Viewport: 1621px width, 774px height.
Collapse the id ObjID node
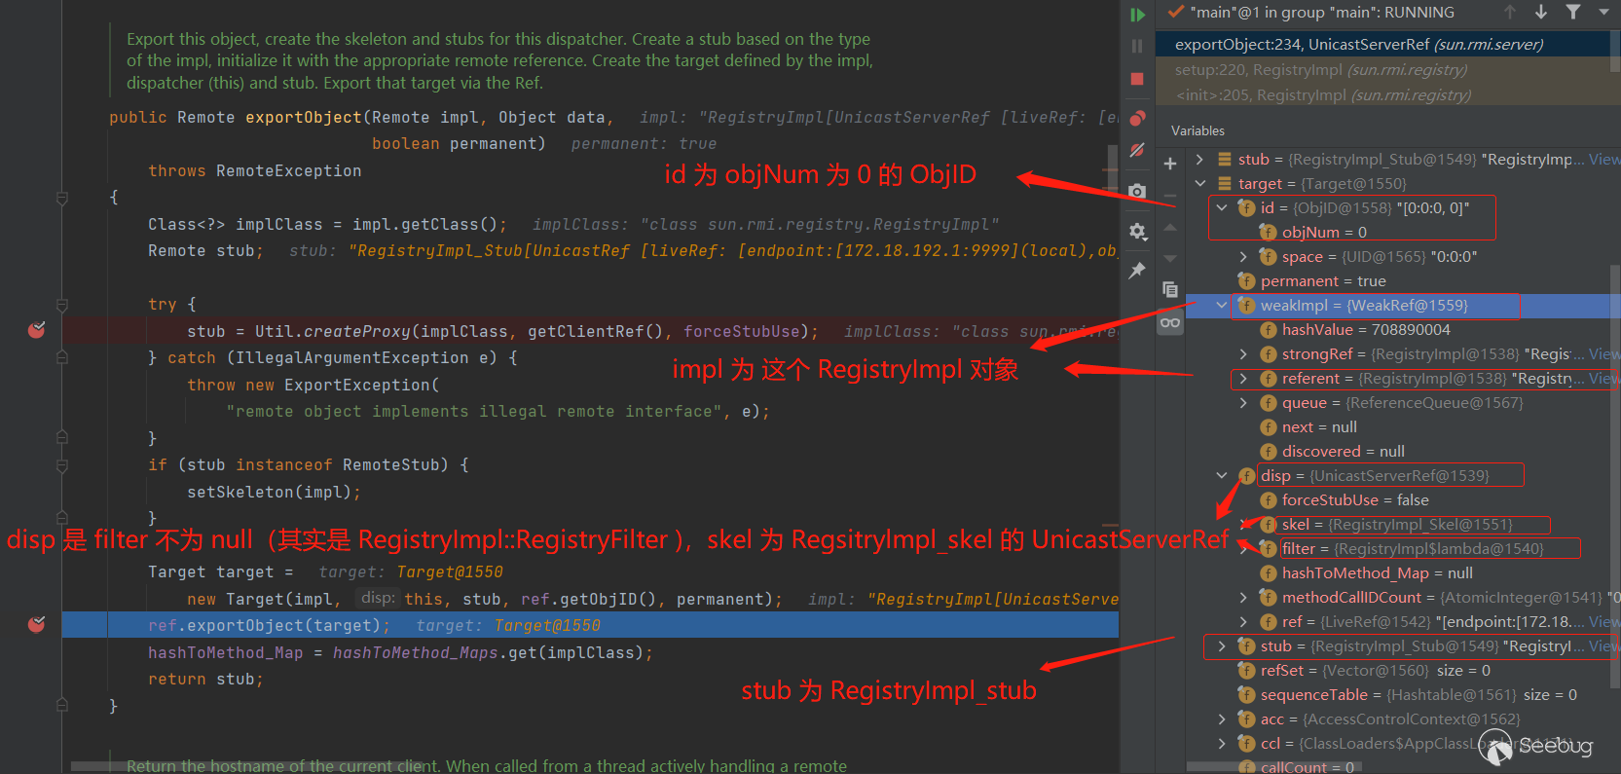1222,207
